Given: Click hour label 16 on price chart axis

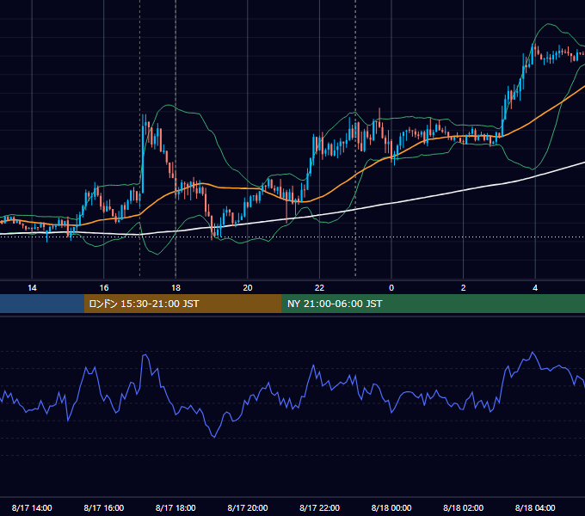Looking at the screenshot, I should pyautogui.click(x=104, y=287).
